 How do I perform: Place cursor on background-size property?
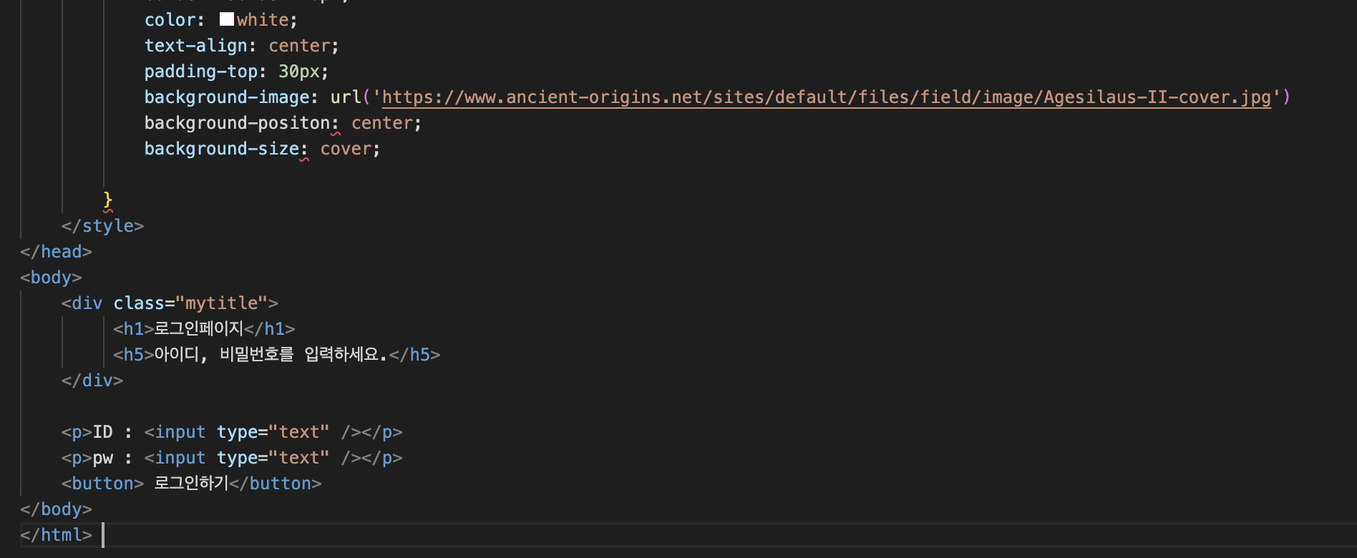(x=222, y=149)
